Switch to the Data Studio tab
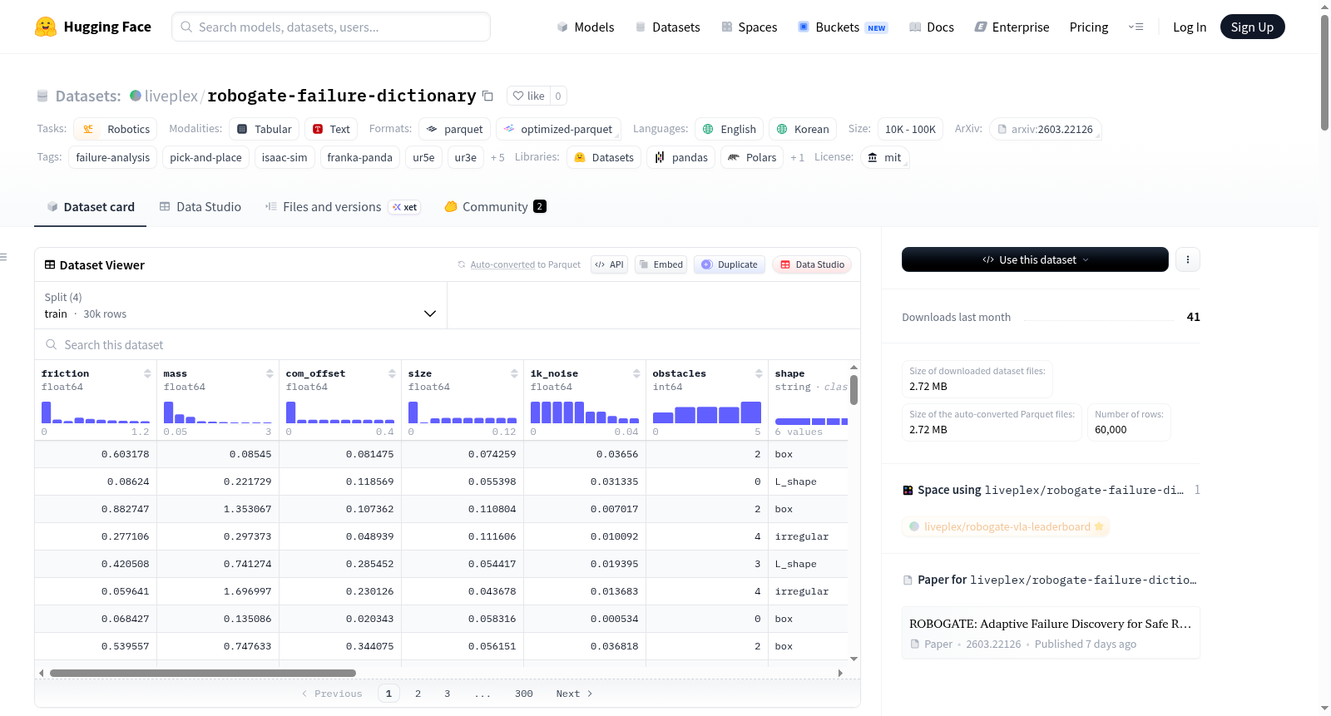Viewport: 1331px width, 716px height. (200, 207)
